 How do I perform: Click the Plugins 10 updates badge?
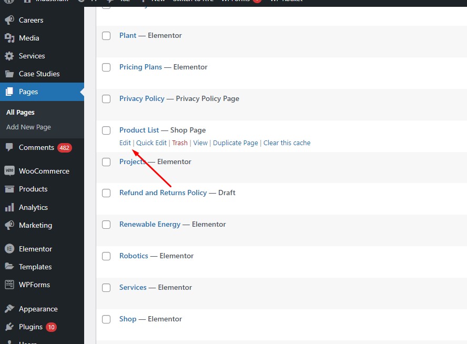point(51,327)
